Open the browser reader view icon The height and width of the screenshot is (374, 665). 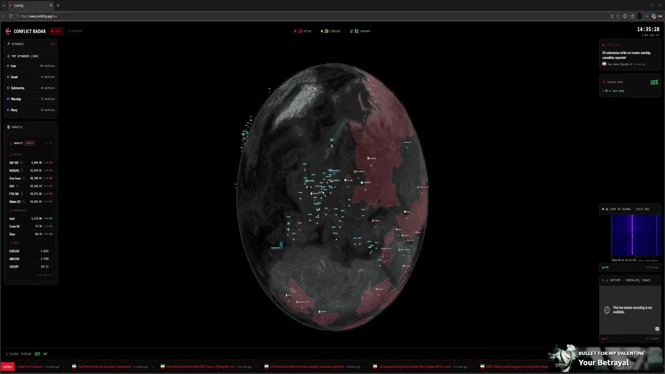pyautogui.click(x=612, y=16)
